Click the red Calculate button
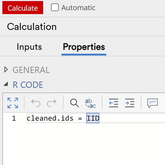 pos(23,8)
